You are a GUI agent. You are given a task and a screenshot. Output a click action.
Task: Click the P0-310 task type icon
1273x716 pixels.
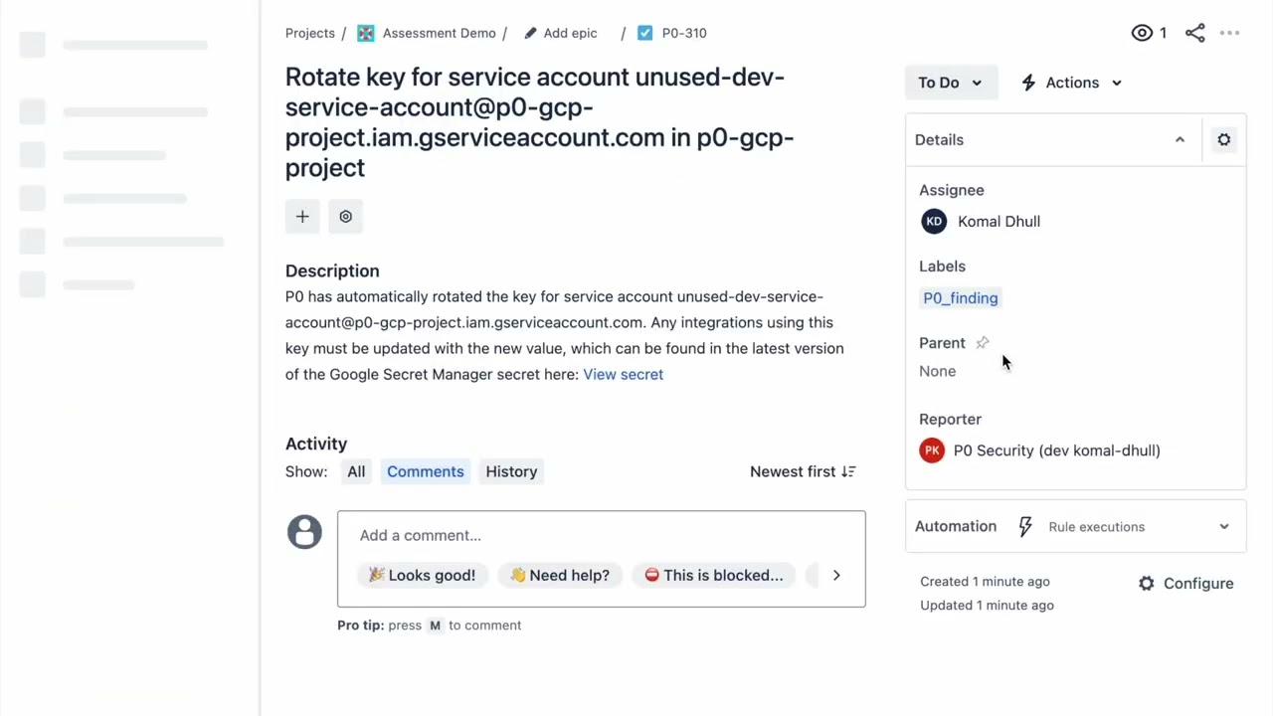[x=644, y=33]
